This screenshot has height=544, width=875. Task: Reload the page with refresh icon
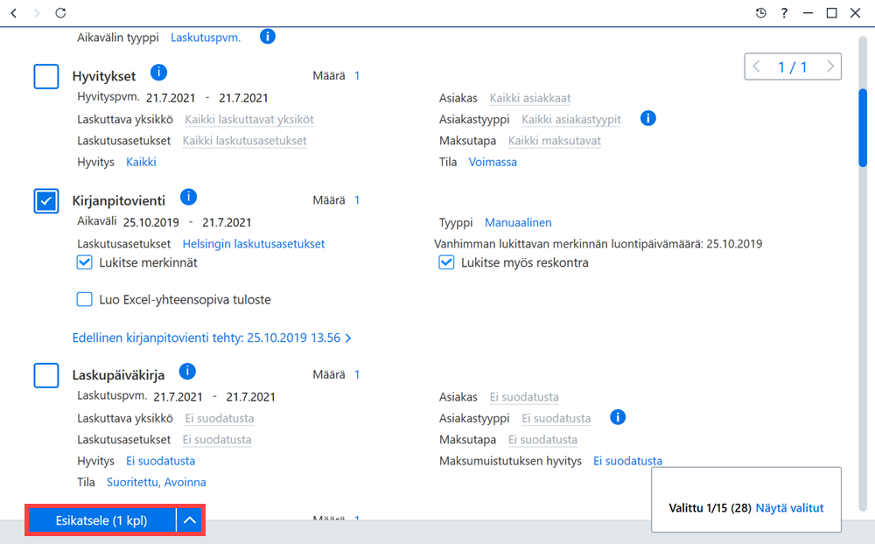pyautogui.click(x=60, y=13)
